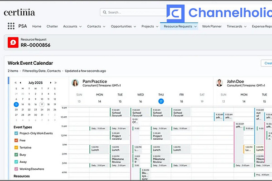The height and width of the screenshot is (181, 272).
Task: Open the Accounts tab
Action: pos(70,26)
